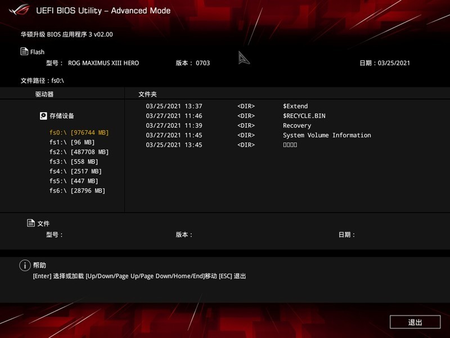Click the Flash document icon
Screen dimensions: 450x338
24,52
